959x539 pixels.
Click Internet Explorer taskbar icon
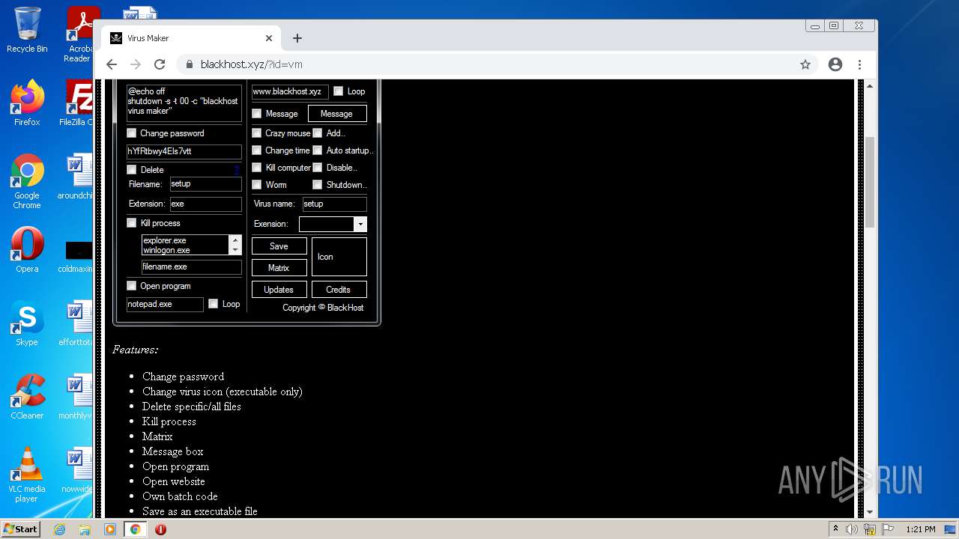(x=59, y=529)
